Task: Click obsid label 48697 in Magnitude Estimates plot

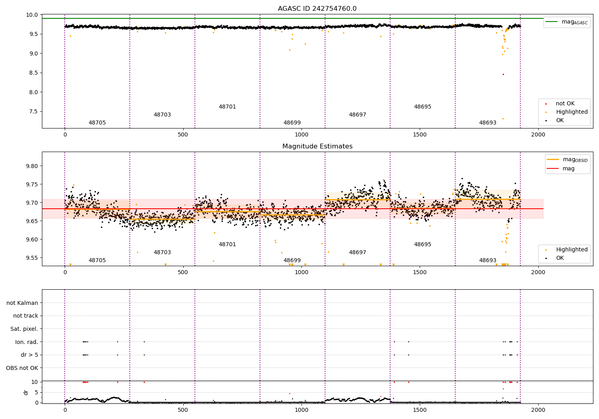Action: click(x=357, y=253)
